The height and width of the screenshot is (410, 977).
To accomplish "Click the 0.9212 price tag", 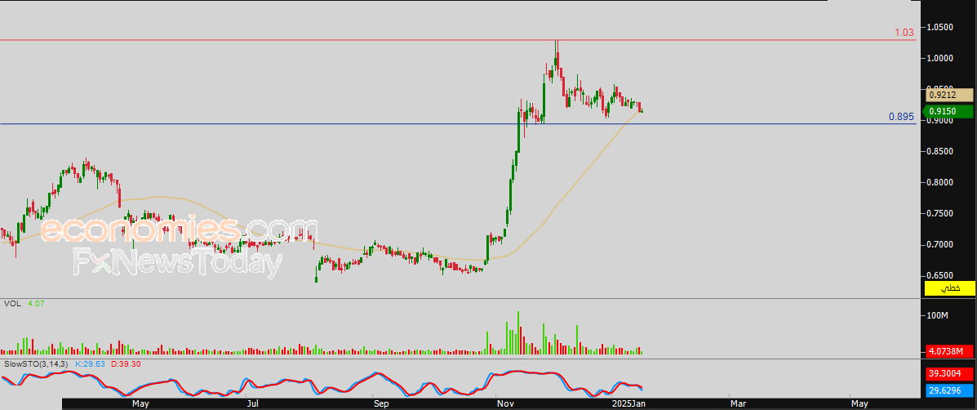I will click(x=949, y=96).
